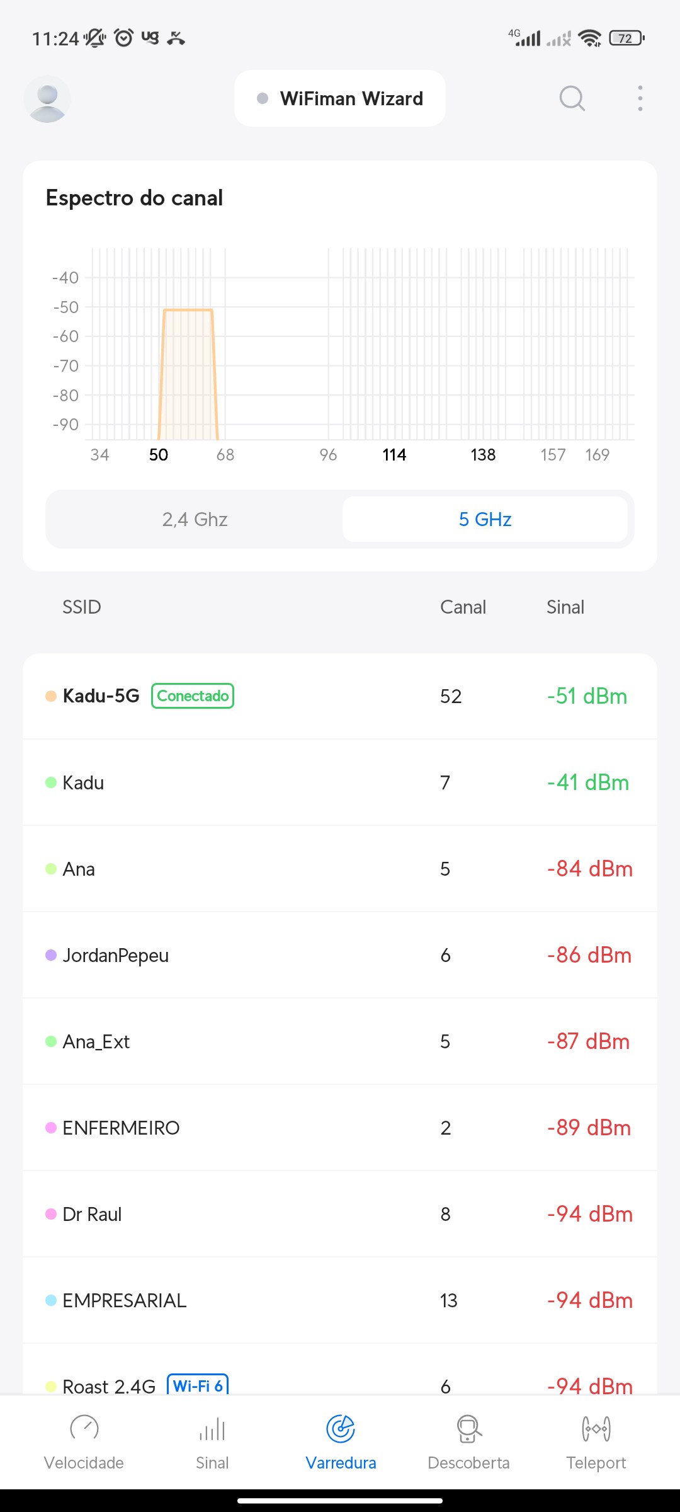Sort the list by Canal column
The width and height of the screenshot is (680, 1512).
click(x=463, y=607)
